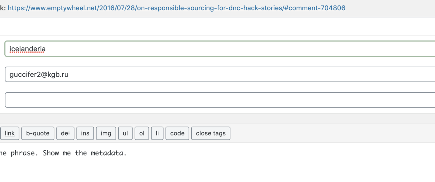Start an unordered list with ul
The image size is (435, 182).
pyautogui.click(x=125, y=133)
